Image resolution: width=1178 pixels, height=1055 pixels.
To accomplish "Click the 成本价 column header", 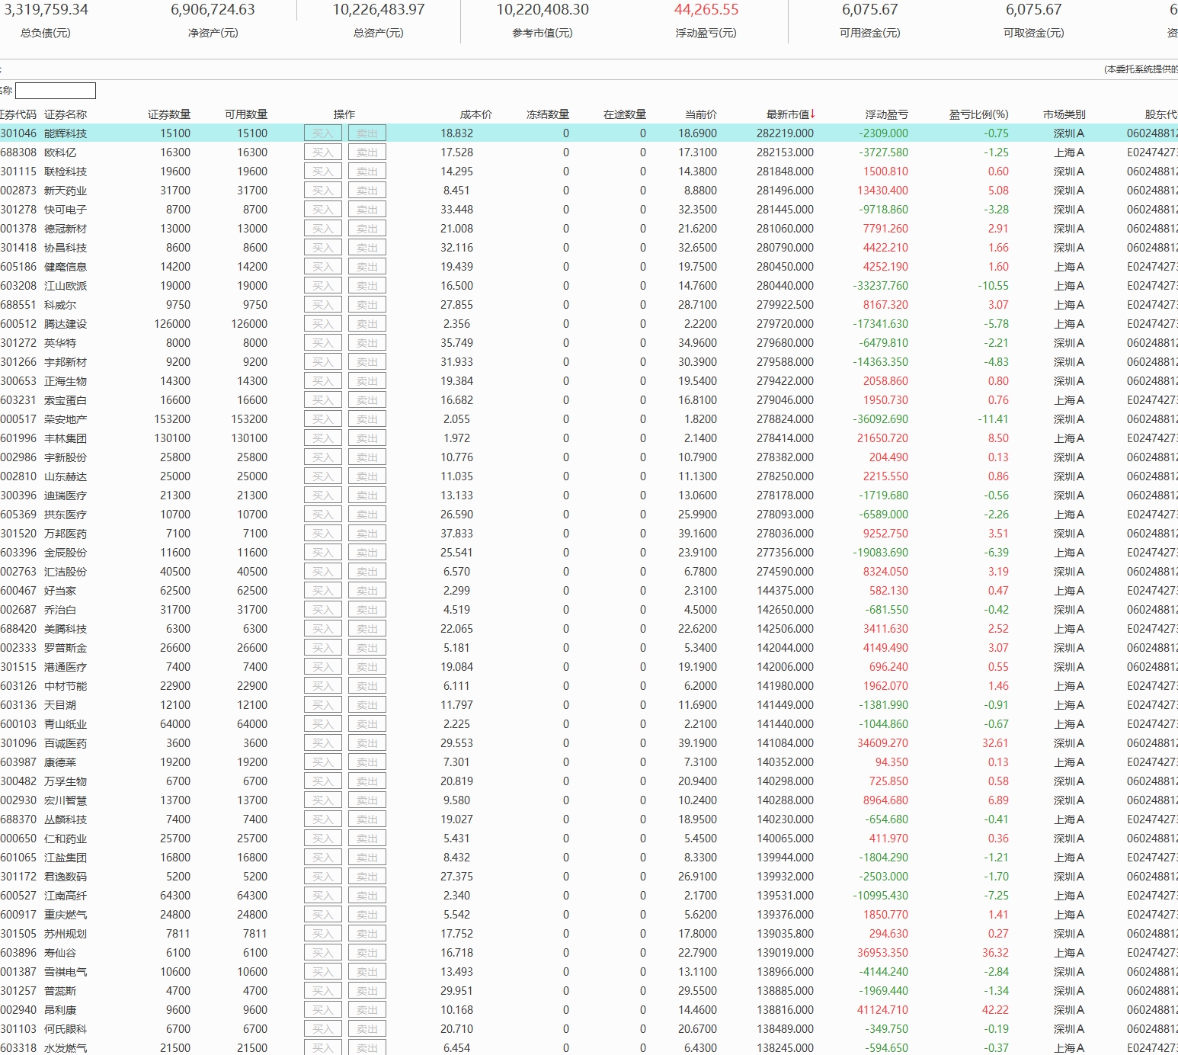I will [x=475, y=114].
